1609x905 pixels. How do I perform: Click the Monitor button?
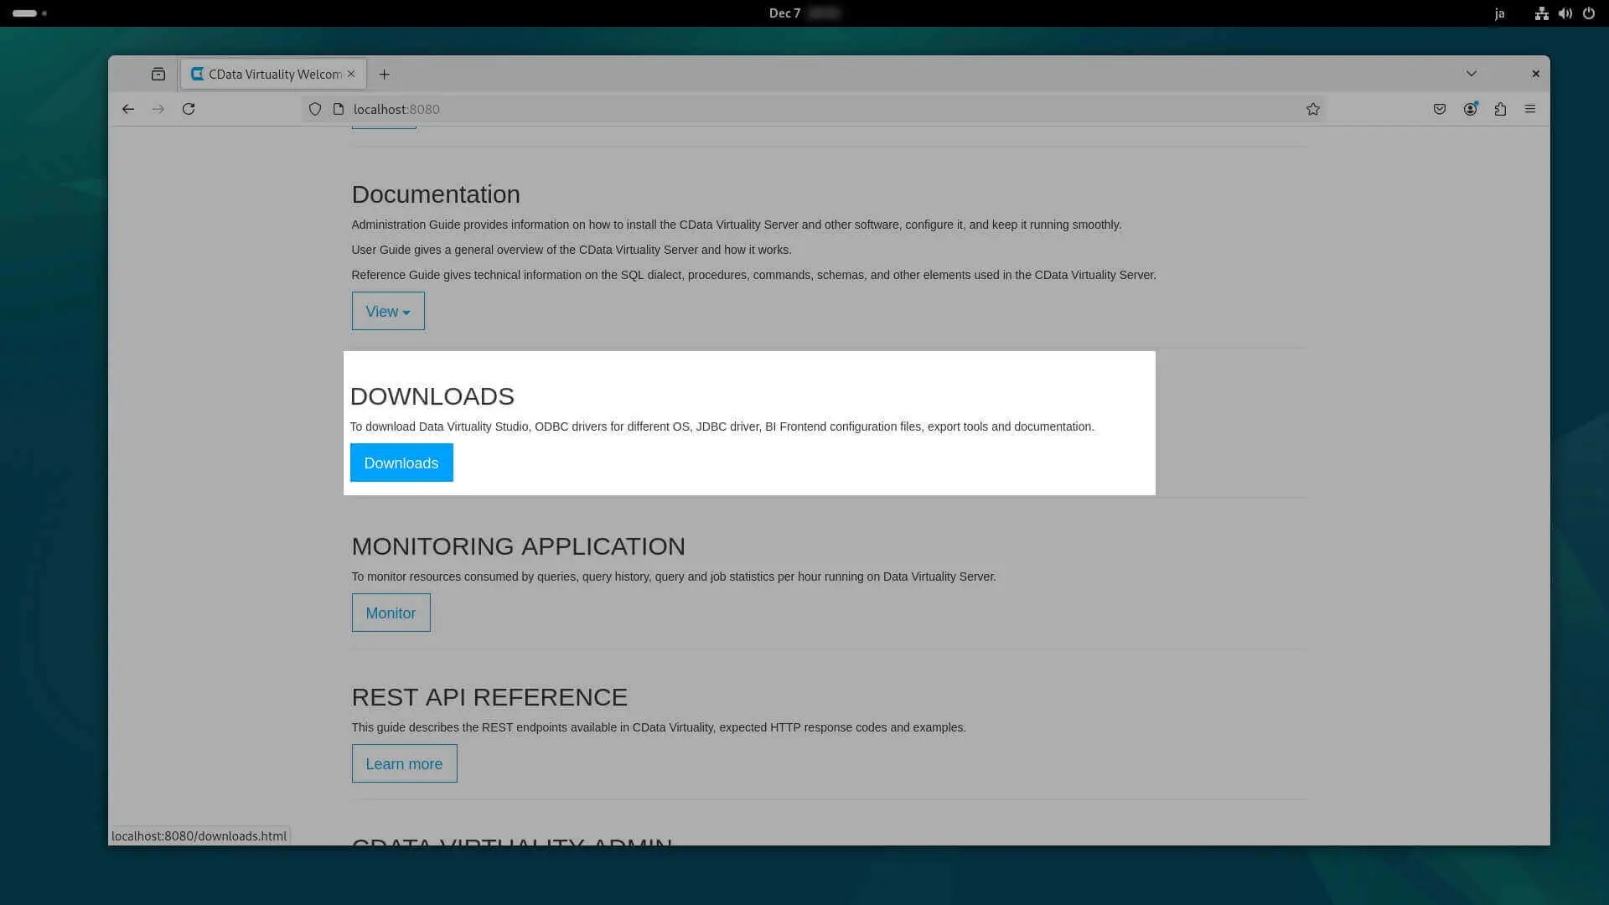point(391,613)
